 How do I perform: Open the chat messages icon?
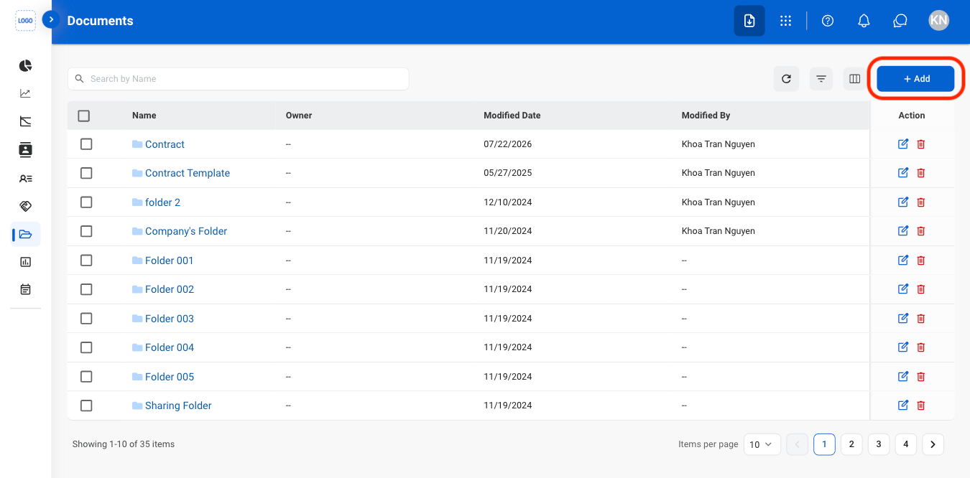(x=900, y=21)
